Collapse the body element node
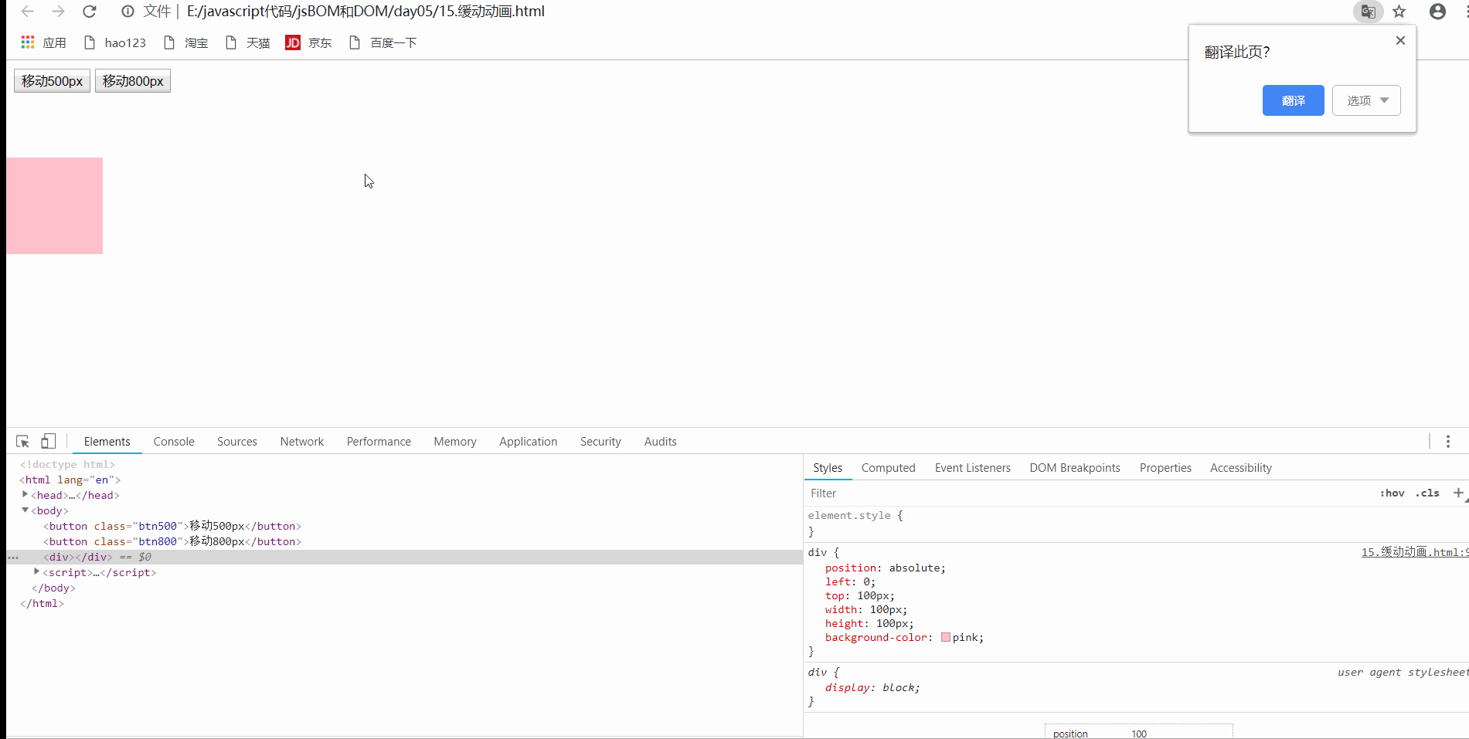 point(25,510)
